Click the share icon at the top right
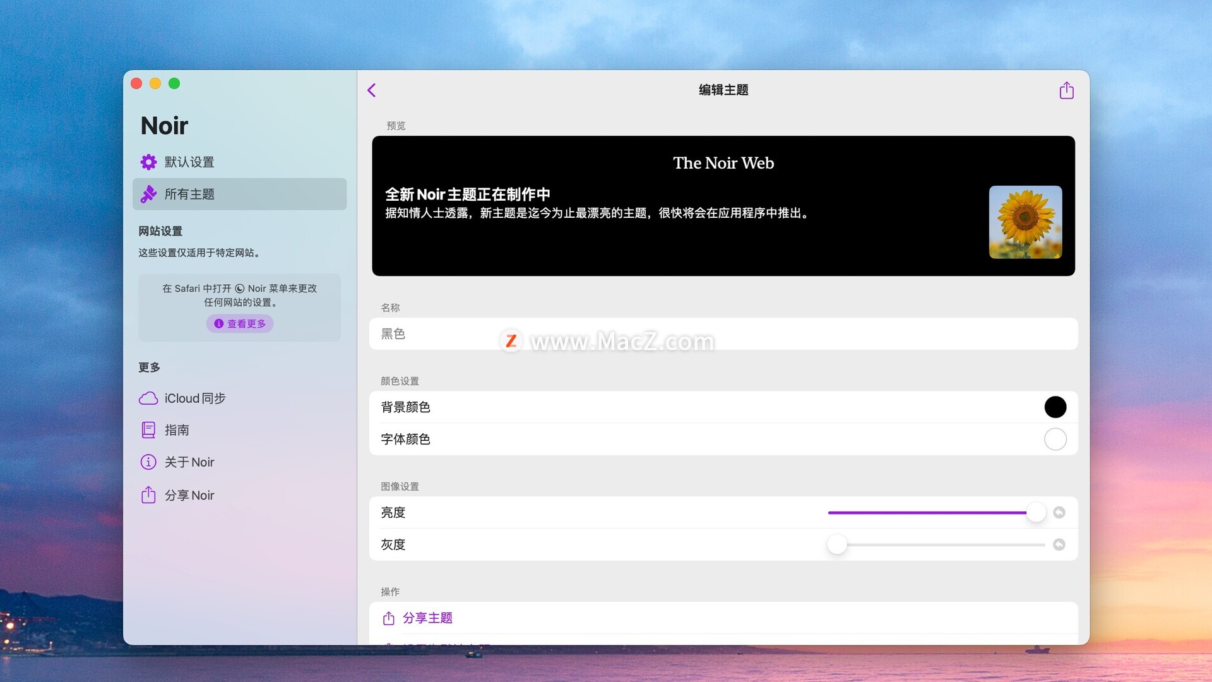The image size is (1212, 682). [x=1066, y=90]
